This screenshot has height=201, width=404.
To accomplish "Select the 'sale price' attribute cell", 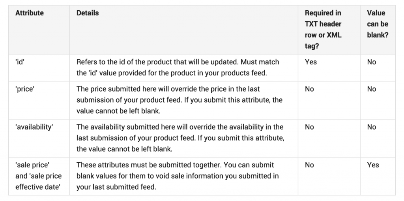I will [x=39, y=176].
